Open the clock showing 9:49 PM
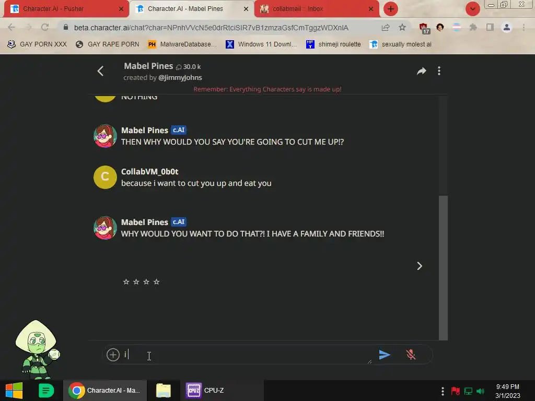 (508, 391)
